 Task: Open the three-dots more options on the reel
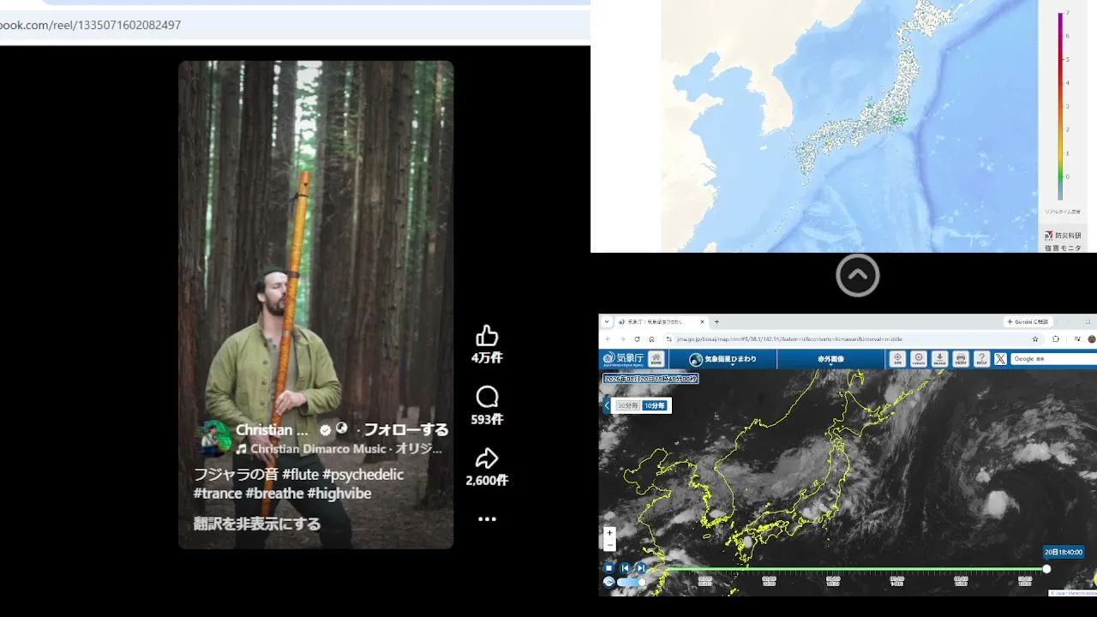[487, 518]
